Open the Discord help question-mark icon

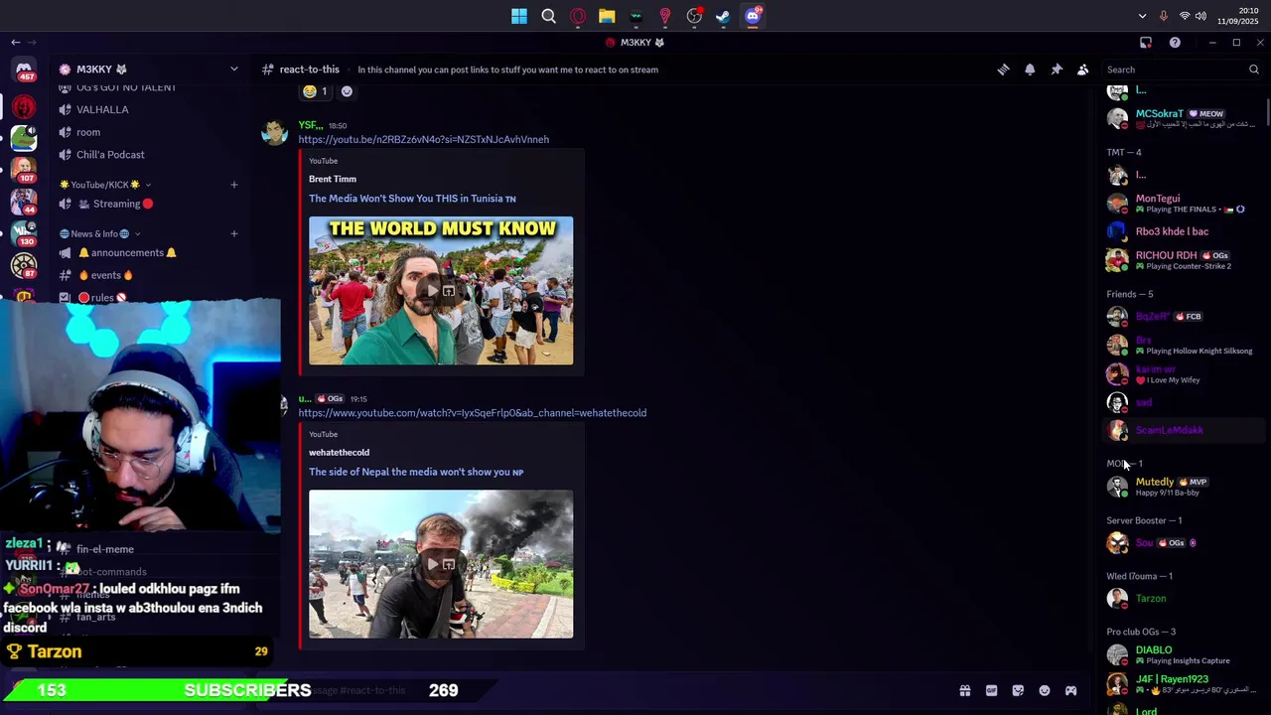coord(1175,43)
